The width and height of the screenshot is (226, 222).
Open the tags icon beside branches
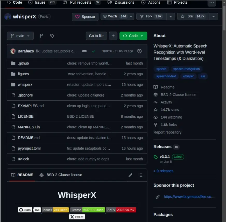52,36
